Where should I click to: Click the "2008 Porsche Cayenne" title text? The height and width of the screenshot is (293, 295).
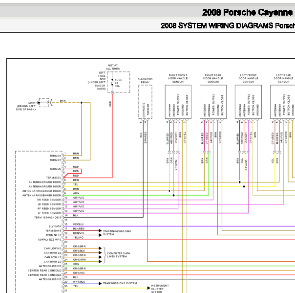coord(247,12)
